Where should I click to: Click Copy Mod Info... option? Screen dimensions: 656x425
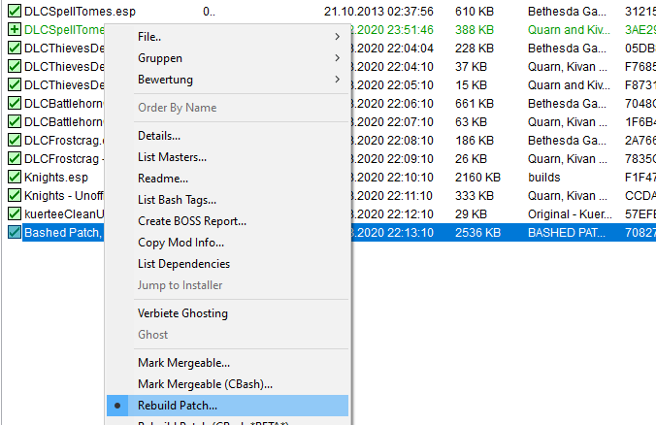tap(180, 243)
